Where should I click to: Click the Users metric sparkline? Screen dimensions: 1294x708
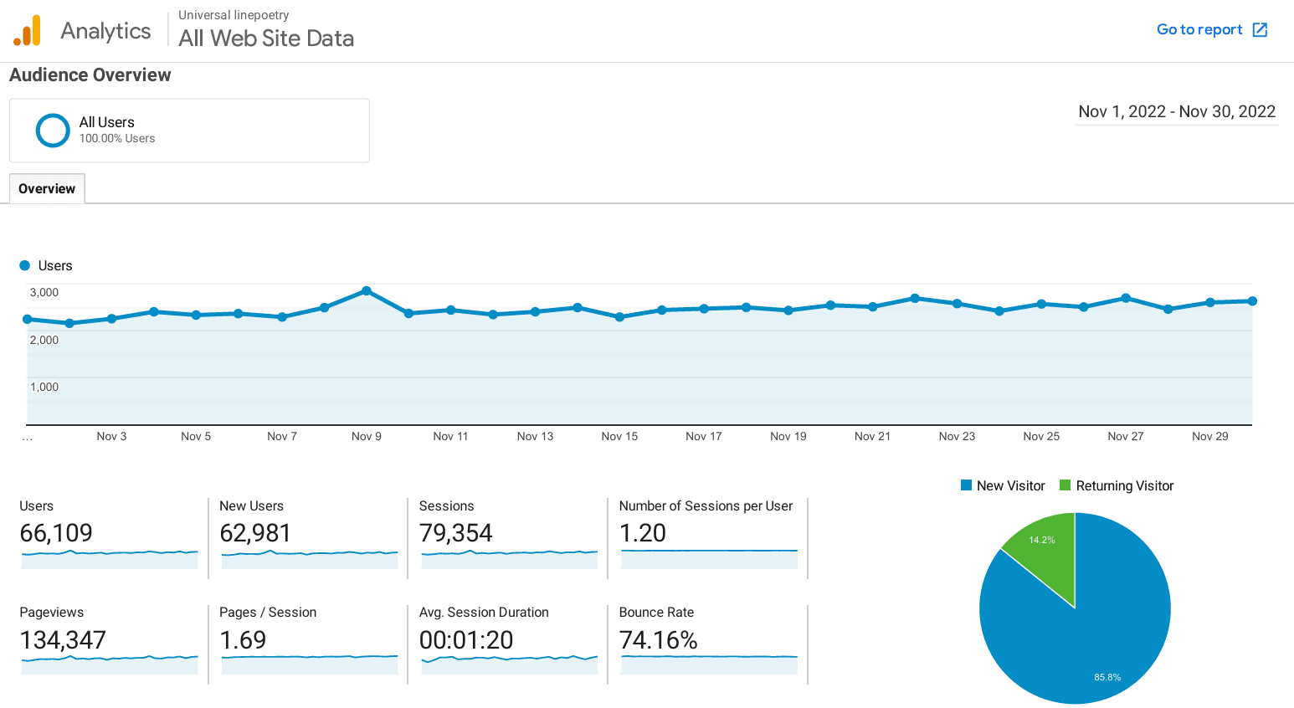coord(109,559)
